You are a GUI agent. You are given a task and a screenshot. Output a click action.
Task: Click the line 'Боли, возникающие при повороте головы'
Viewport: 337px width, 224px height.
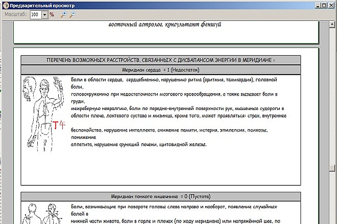174,207
